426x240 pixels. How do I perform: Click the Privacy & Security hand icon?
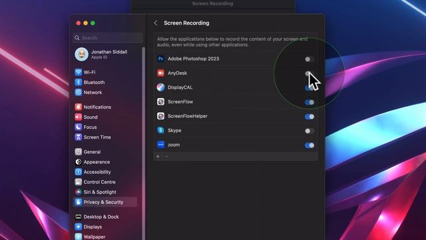click(x=79, y=202)
